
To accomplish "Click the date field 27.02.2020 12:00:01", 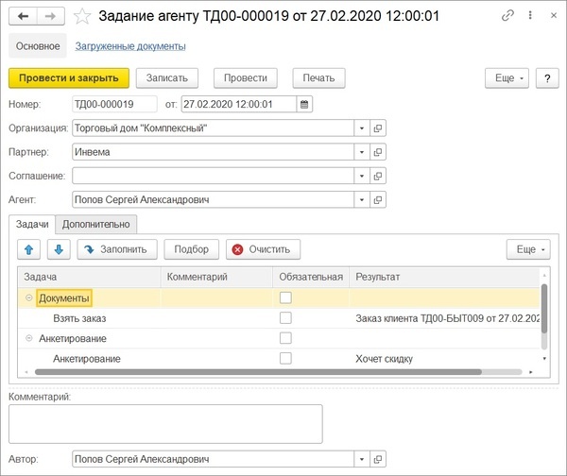I will 239,105.
